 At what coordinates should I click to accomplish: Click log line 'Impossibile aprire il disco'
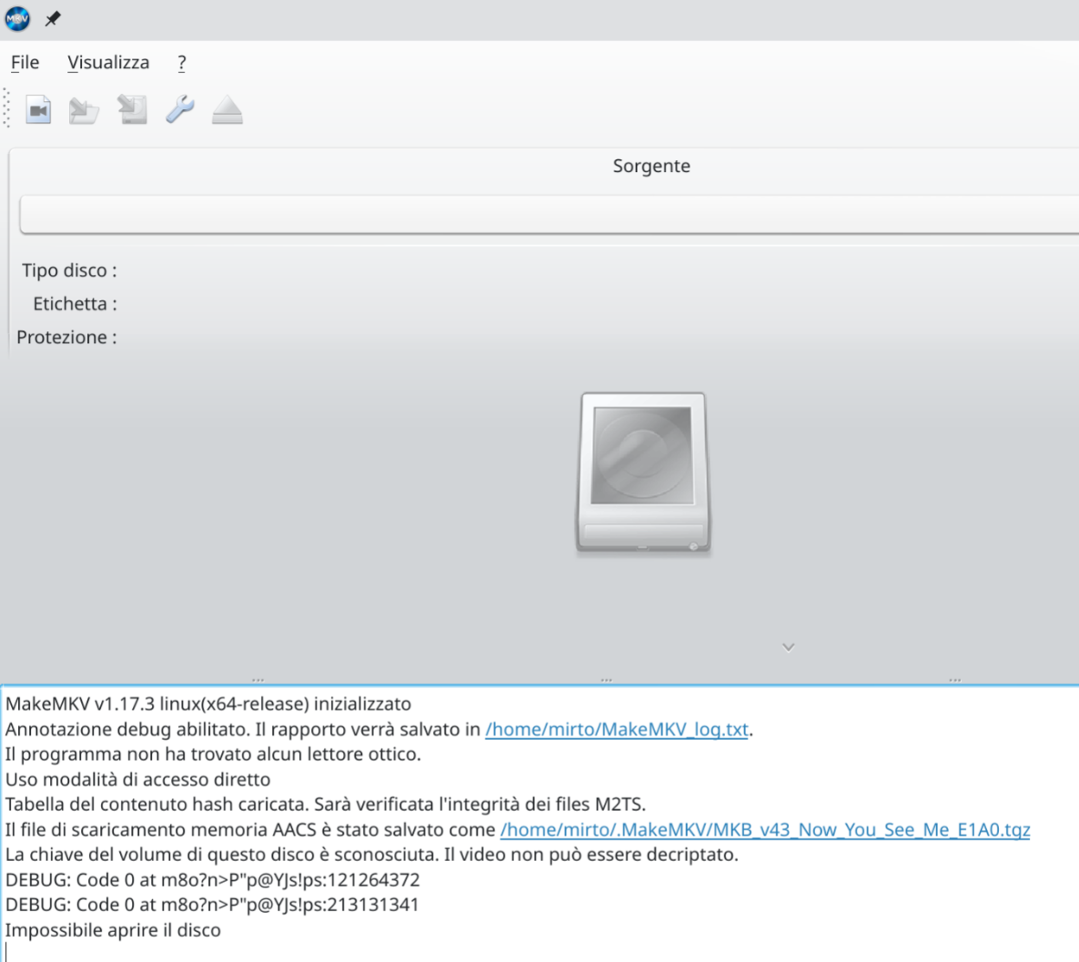pyautogui.click(x=113, y=930)
